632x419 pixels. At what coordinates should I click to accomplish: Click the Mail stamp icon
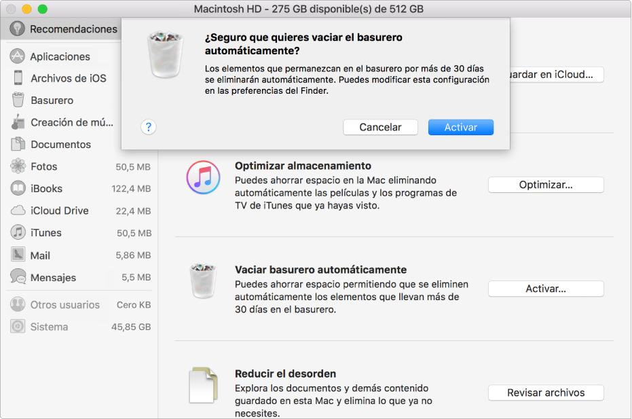18,255
